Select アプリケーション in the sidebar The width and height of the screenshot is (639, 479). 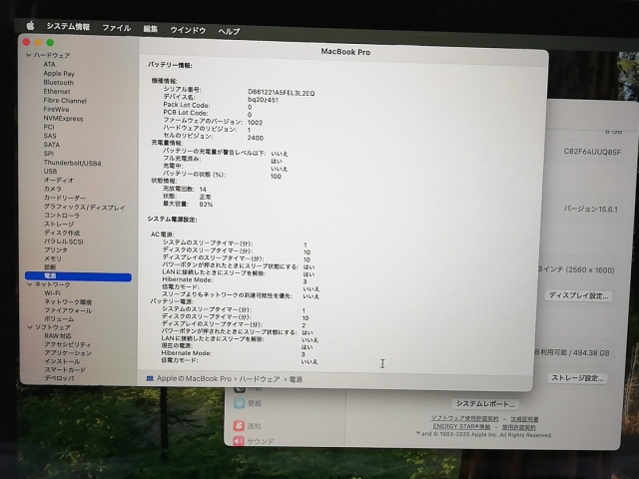68,353
